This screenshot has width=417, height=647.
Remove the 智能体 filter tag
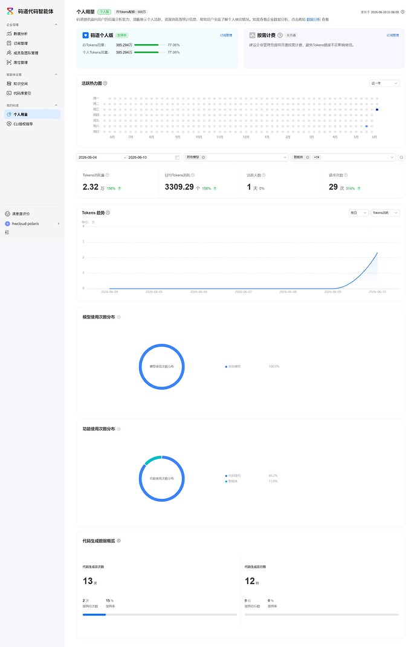pos(308,157)
